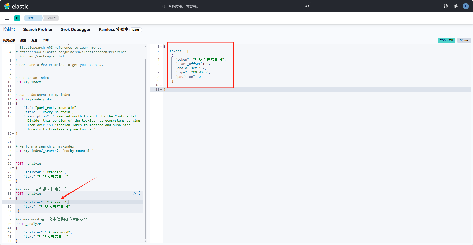The width and height of the screenshot is (473, 245).
Task: Click the 控制台 breadcrumb
Action: tap(51, 18)
